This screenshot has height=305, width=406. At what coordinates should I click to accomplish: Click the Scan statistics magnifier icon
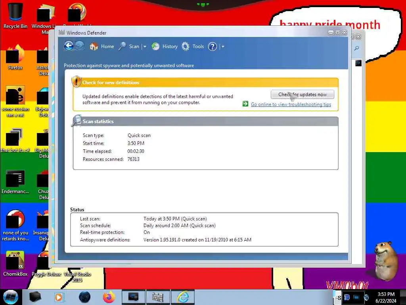[77, 121]
